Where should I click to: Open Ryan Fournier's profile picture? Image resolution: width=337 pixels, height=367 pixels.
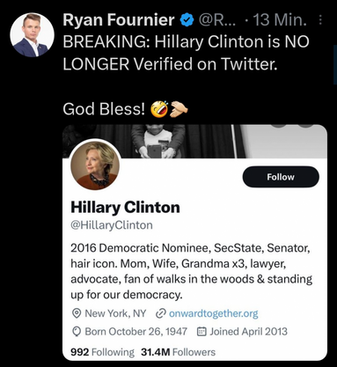(x=32, y=35)
